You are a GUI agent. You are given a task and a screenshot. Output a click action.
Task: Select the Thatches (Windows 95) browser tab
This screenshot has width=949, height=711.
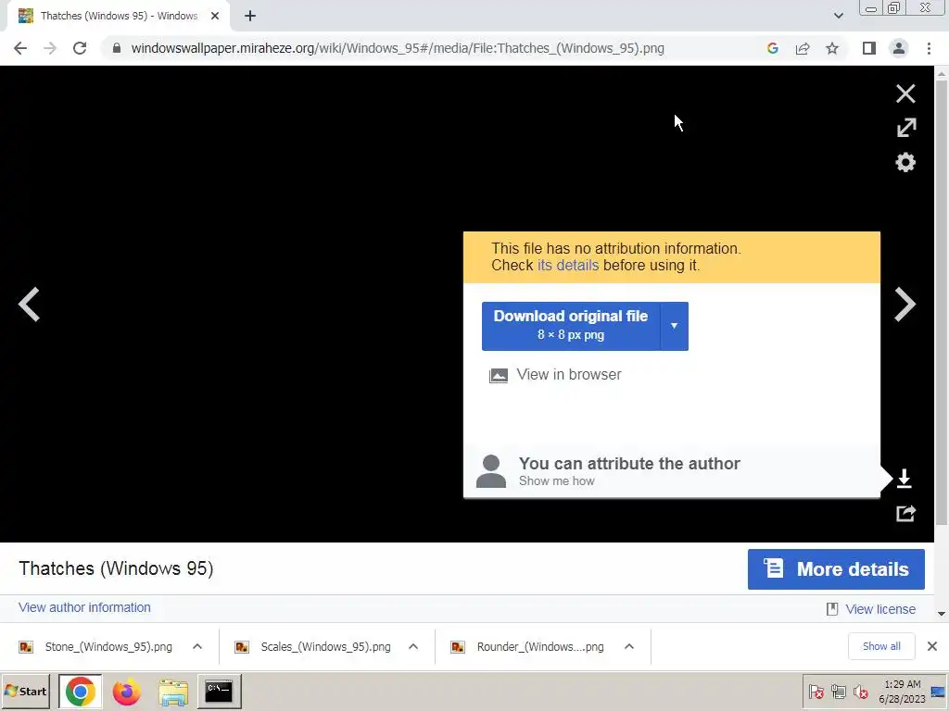tap(119, 16)
